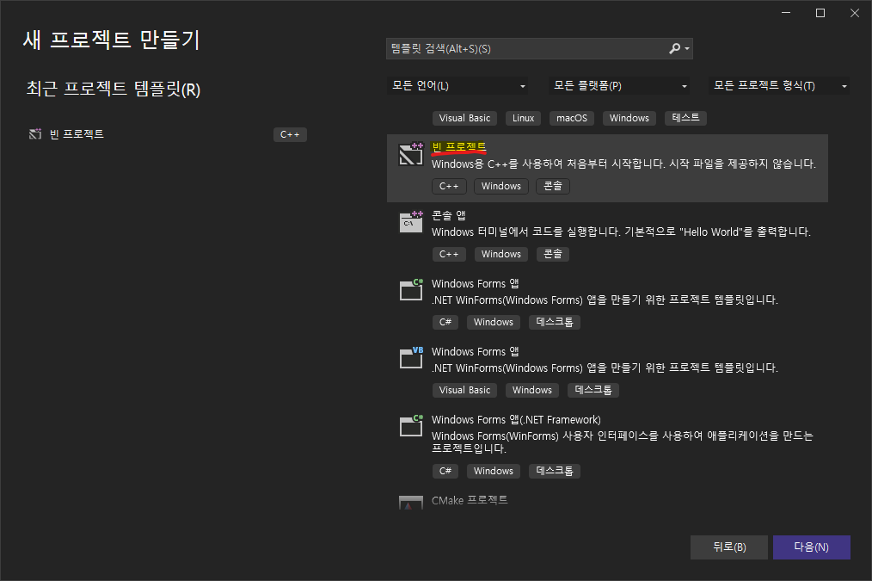872x581 pixels.
Task: Click the Windows tag next to macOS
Action: pos(629,118)
